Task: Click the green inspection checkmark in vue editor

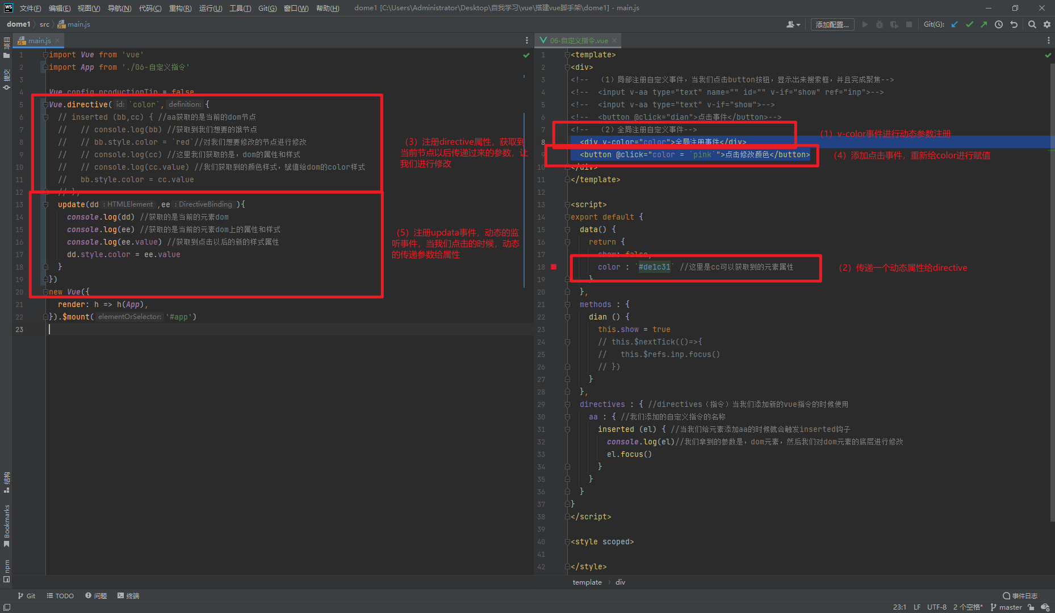Action: 1048,55
